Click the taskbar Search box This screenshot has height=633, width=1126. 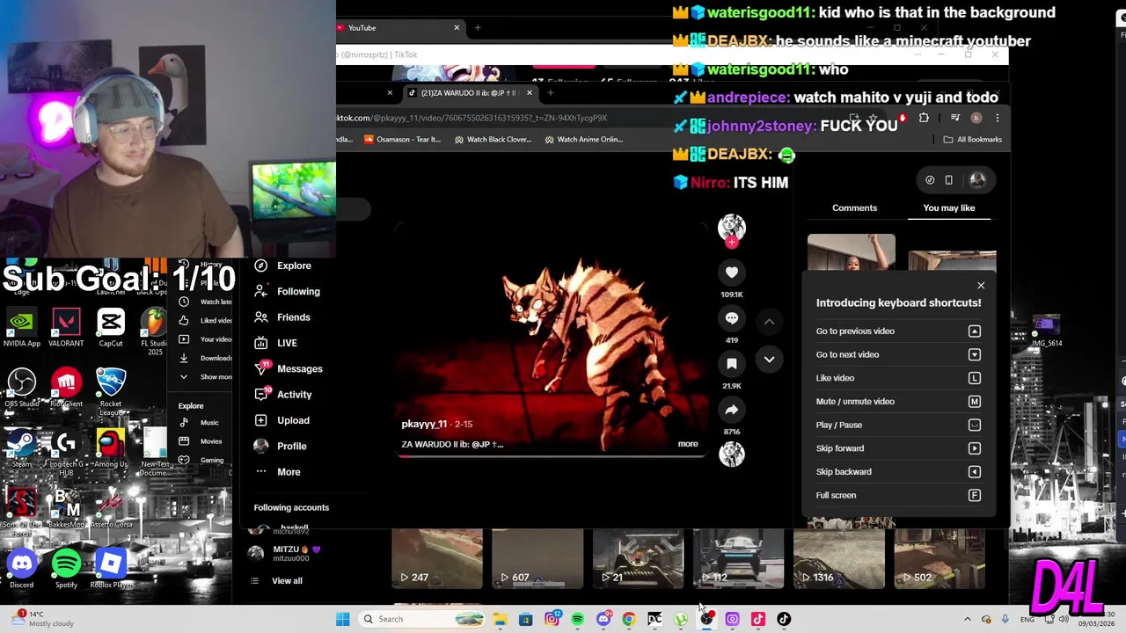[422, 619]
